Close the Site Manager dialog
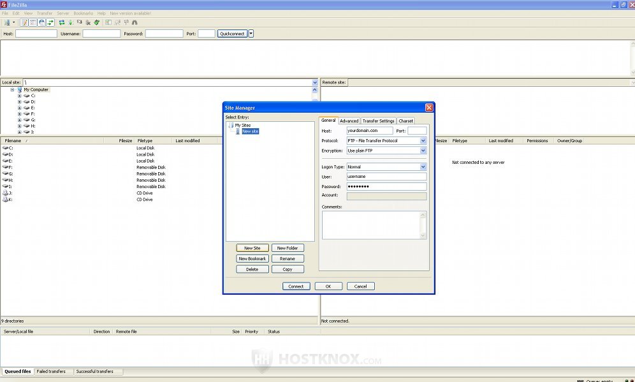Screen dimensions: 635x382 429,107
